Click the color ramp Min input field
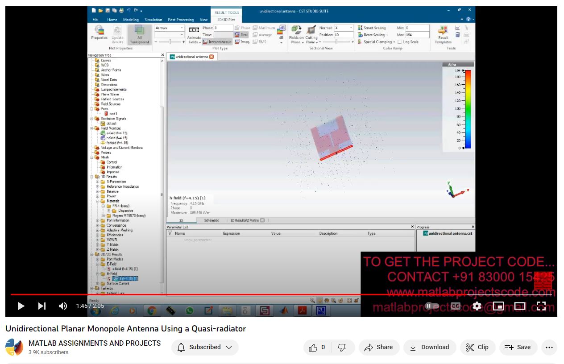564x364 pixels. (x=417, y=28)
